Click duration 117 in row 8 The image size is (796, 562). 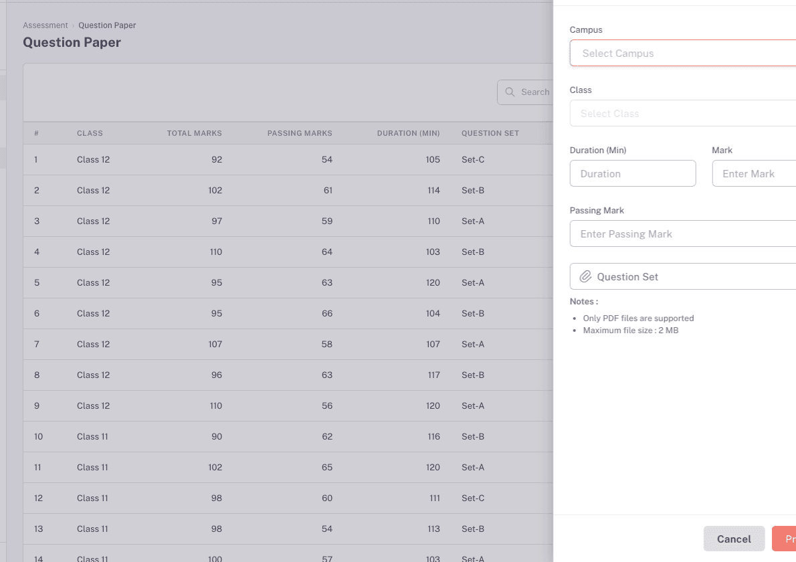(x=434, y=375)
